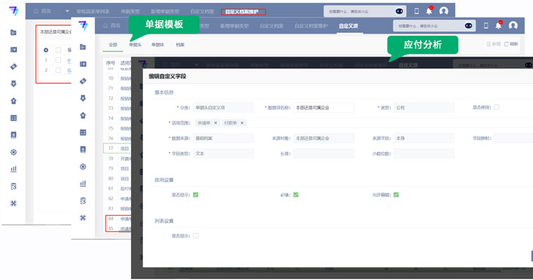The image size is (533, 280).
Task: Click the folder icon in the leftmost sidebar
Action: 13,33
